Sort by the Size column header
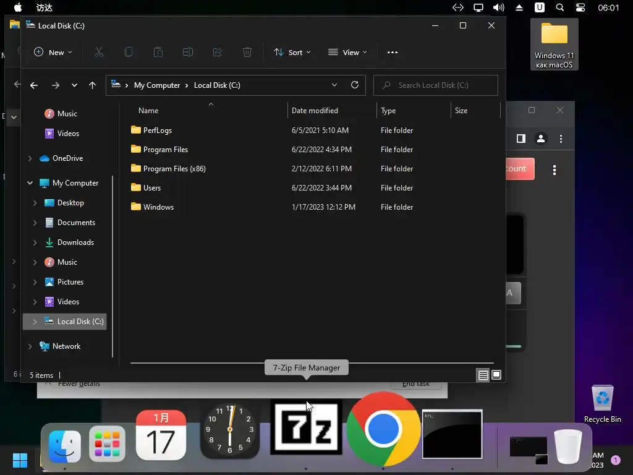 [x=461, y=110]
